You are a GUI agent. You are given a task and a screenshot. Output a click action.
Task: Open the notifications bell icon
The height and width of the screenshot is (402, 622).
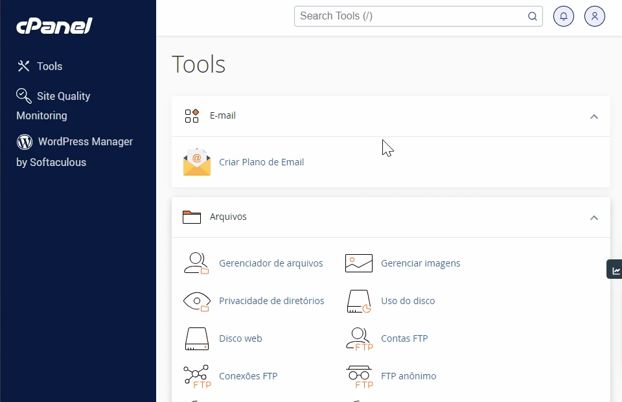(x=564, y=16)
